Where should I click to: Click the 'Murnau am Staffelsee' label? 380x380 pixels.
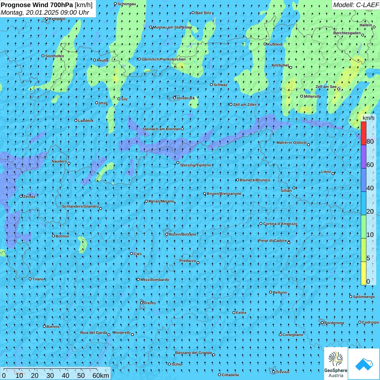tap(173, 27)
